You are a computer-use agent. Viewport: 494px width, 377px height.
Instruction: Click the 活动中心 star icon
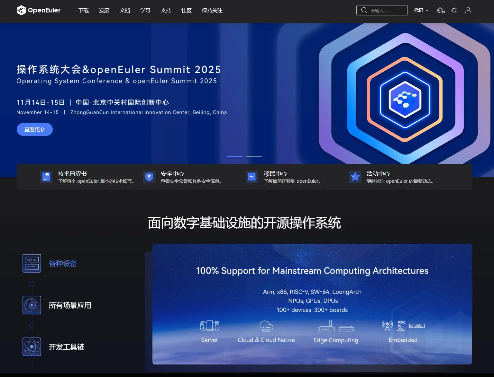[x=355, y=177]
